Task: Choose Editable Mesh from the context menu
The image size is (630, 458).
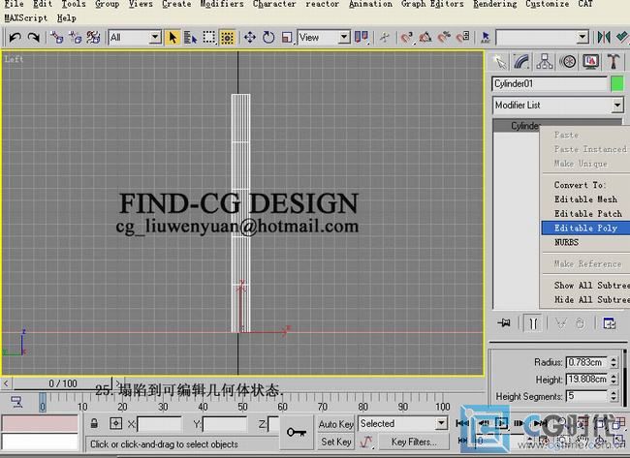Action: [585, 199]
